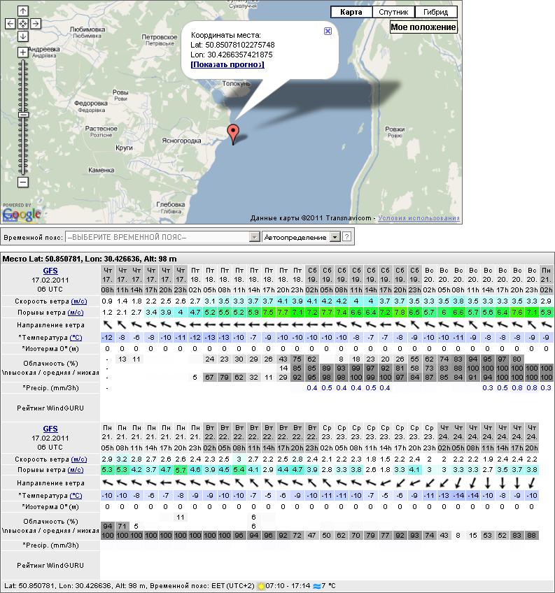Click the red location marker pin
The width and height of the screenshot is (555, 593).
pyautogui.click(x=233, y=131)
